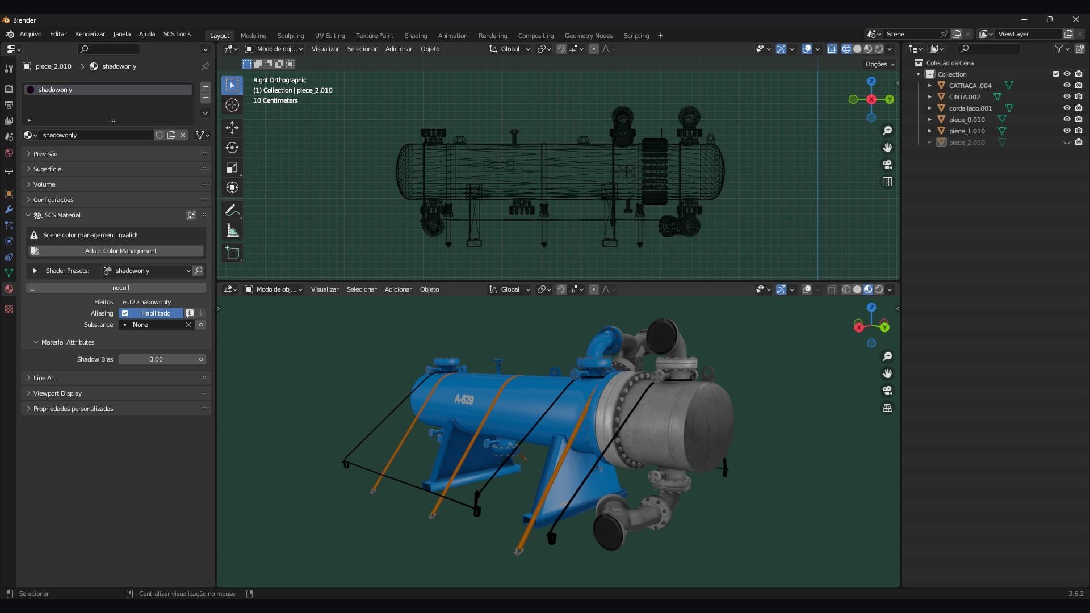Click zoom magnifier in top viewport

[x=887, y=131]
